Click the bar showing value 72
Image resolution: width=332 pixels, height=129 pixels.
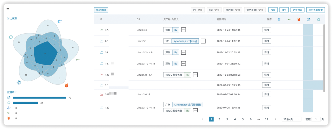coord(39,98)
